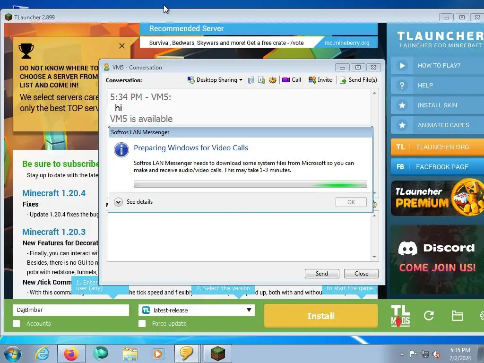This screenshot has height=363, width=484.
Task: Toggle the Force update checkbox
Action: (142, 323)
